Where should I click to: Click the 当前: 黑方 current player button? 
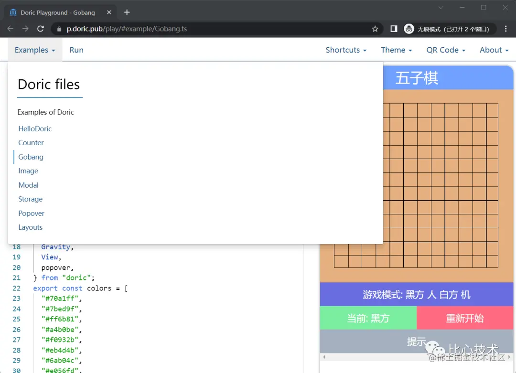click(368, 318)
